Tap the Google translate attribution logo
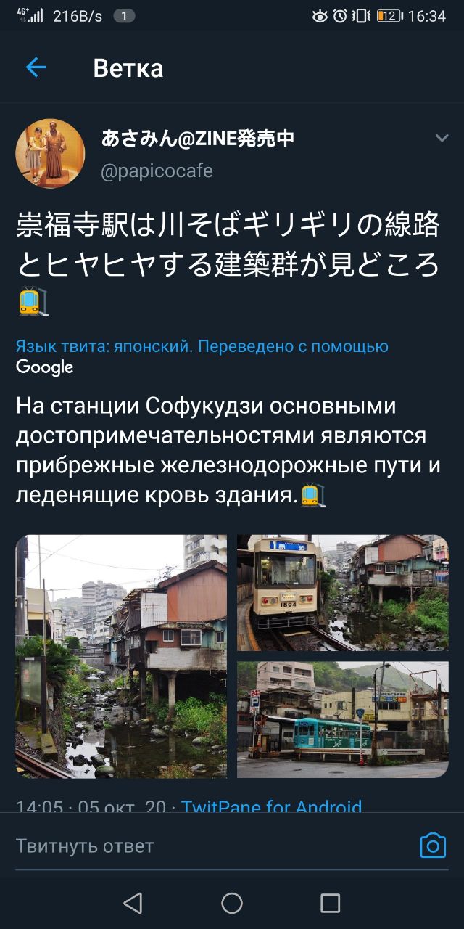This screenshot has width=464, height=929. 45,367
